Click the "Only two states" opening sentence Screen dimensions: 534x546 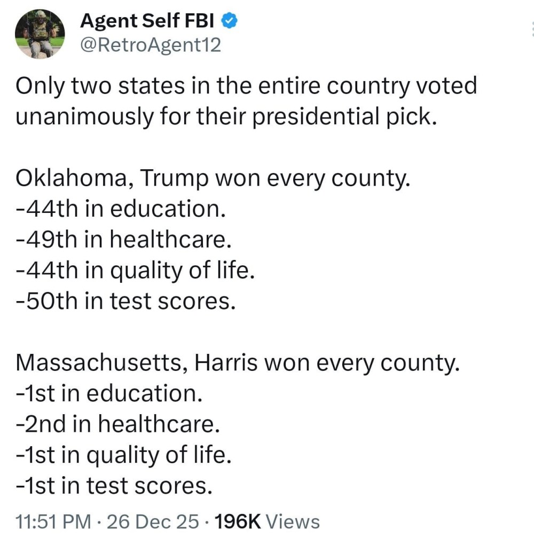tap(246, 86)
